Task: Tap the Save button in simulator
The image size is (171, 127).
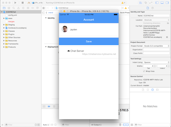Action: [89, 41]
